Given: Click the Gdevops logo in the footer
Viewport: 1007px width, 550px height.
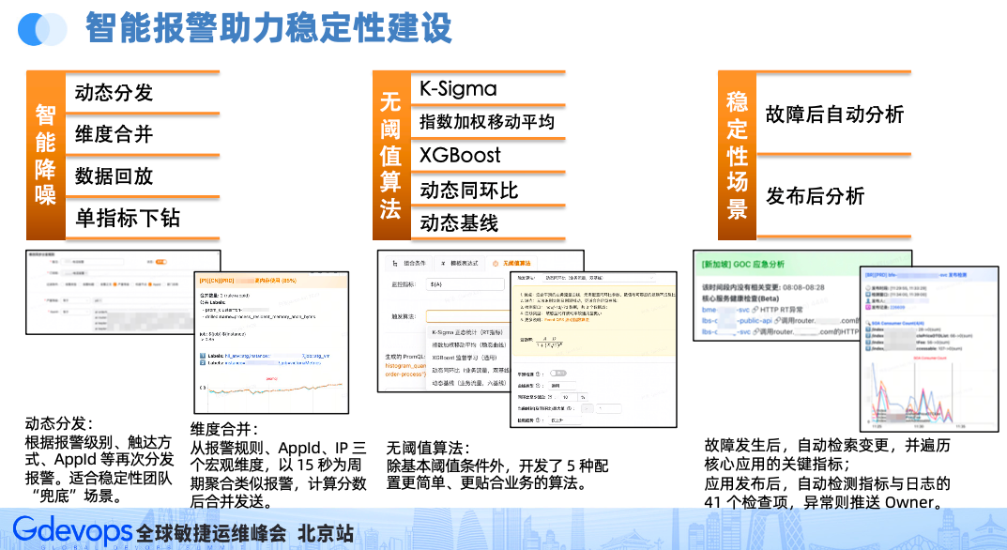Looking at the screenshot, I should (x=72, y=530).
